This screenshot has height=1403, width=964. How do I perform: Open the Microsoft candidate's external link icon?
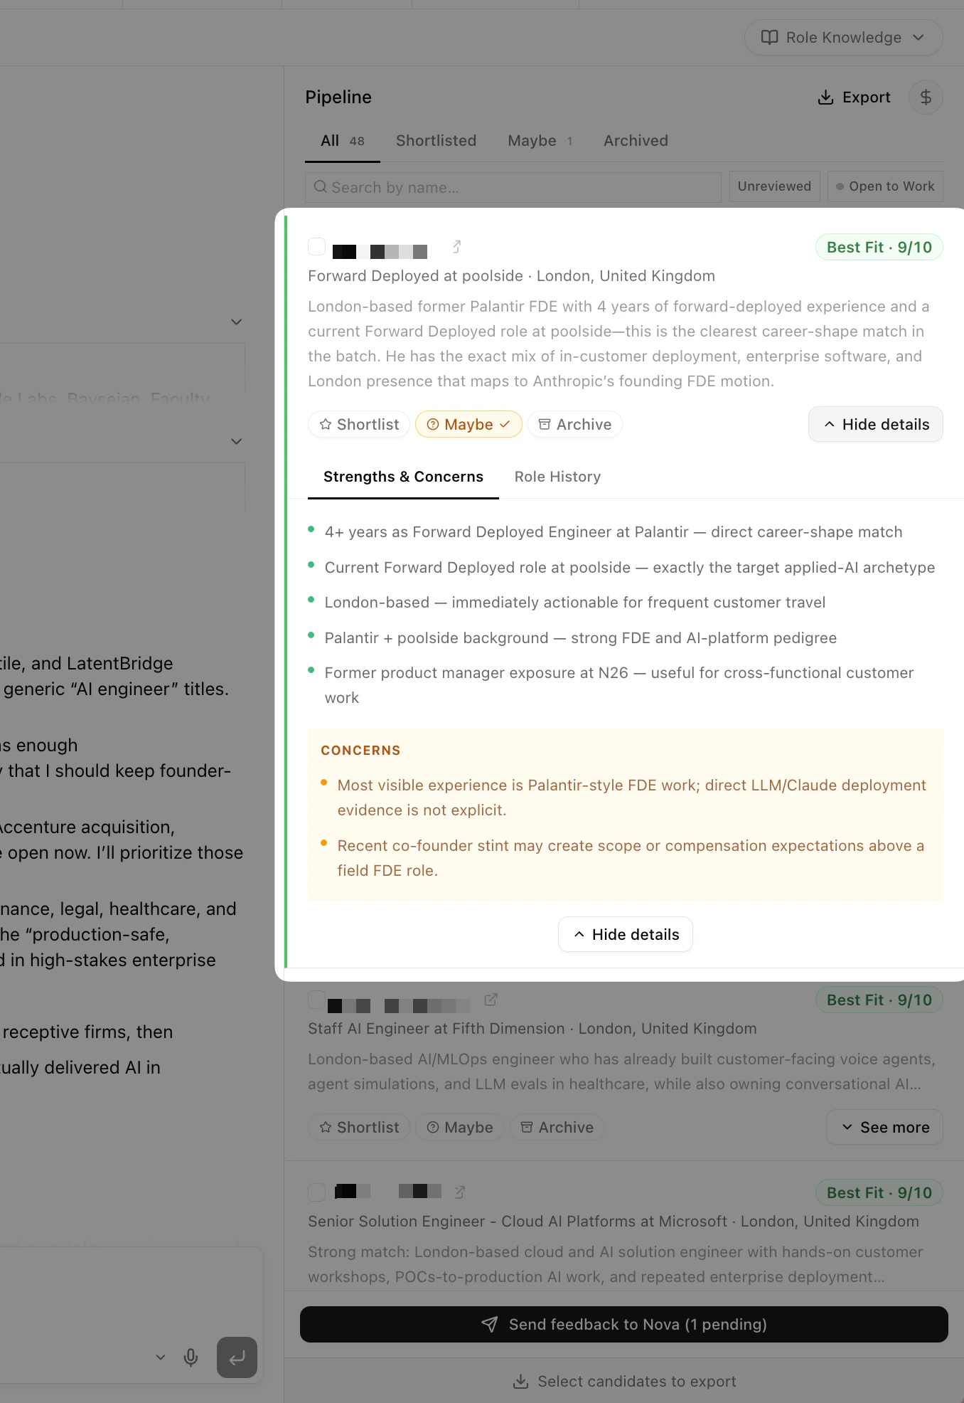tap(459, 1192)
